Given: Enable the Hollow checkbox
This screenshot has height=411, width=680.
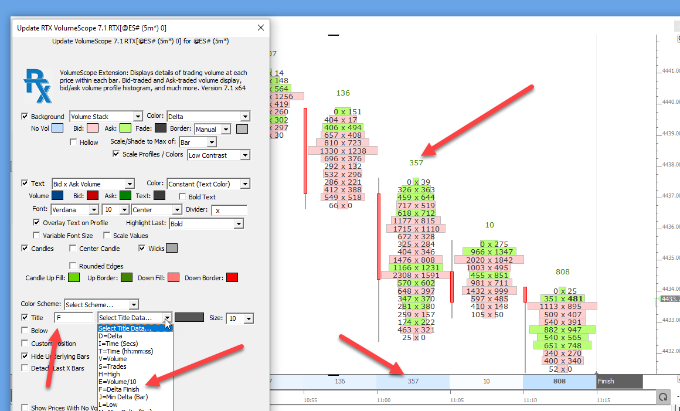Looking at the screenshot, I should (73, 142).
